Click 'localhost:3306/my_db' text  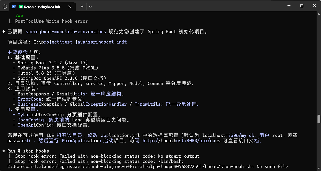point(228,136)
